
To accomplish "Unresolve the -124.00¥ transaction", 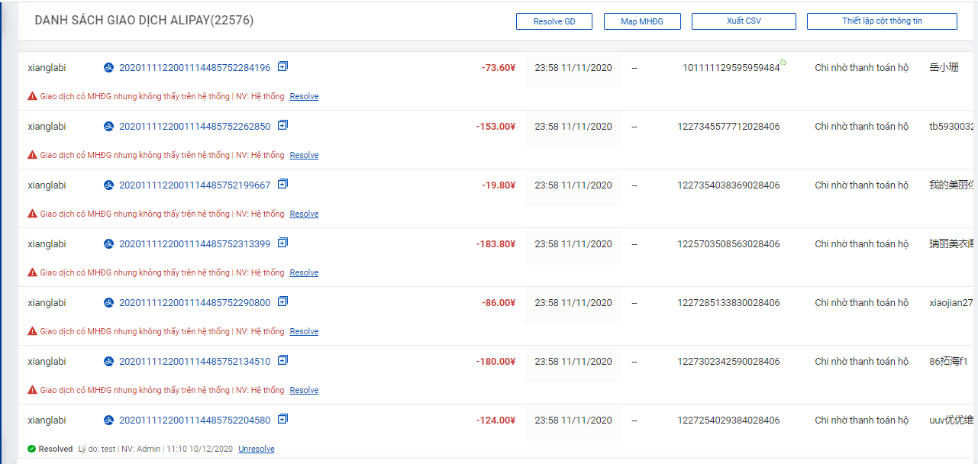I will (256, 449).
